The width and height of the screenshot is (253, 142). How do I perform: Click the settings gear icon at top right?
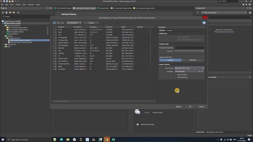click(244, 4)
